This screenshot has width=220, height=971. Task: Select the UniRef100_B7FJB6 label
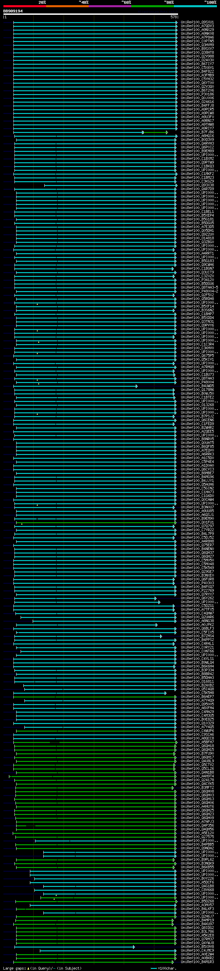tap(197, 132)
